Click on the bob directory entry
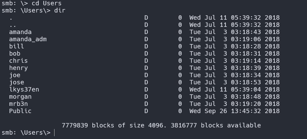The width and height of the screenshot is (307, 139). tap(15, 53)
